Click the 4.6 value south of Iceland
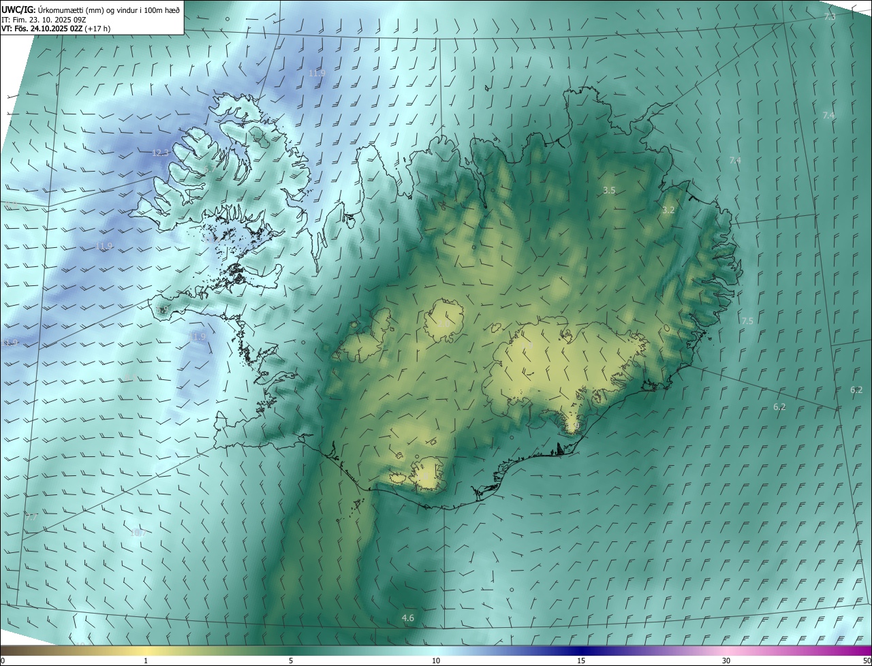 [407, 618]
